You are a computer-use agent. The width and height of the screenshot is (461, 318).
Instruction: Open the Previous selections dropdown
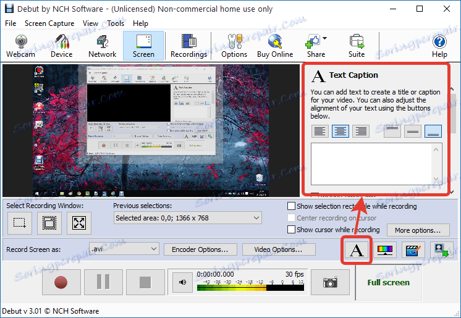(188, 218)
